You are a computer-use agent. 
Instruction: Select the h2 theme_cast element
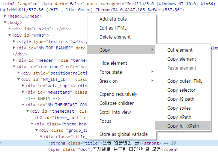tap(60, 118)
